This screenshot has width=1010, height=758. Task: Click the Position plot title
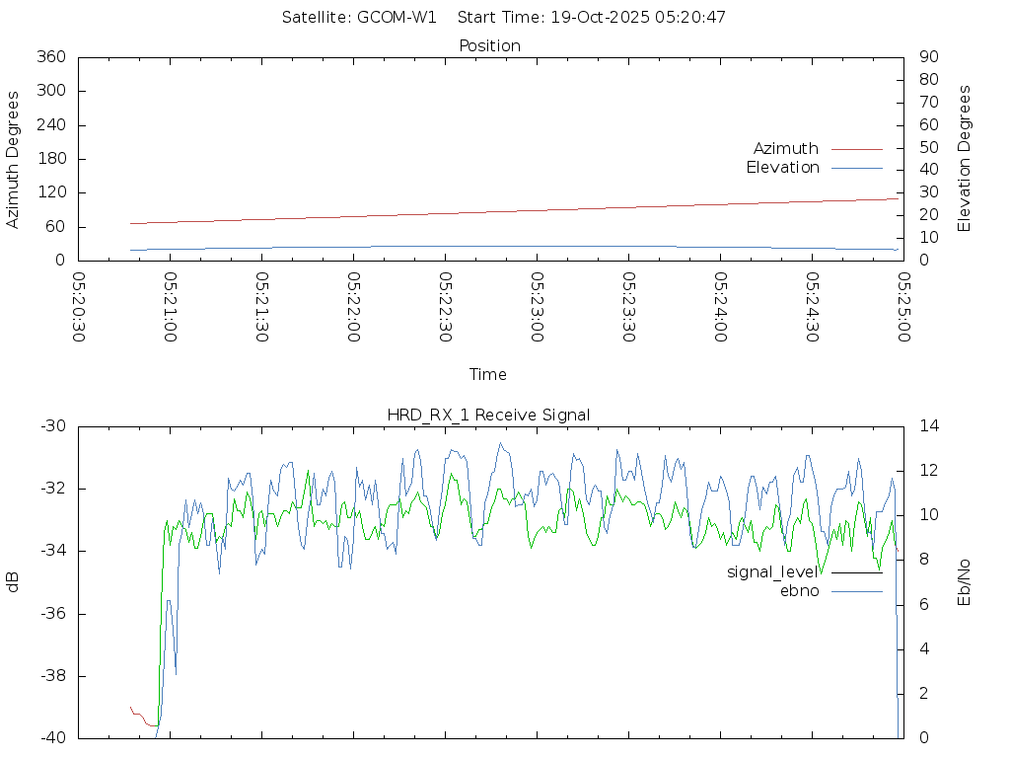[x=489, y=45]
